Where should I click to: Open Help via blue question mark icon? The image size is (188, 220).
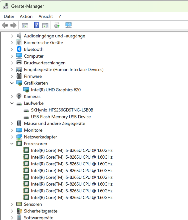tap(36, 25)
